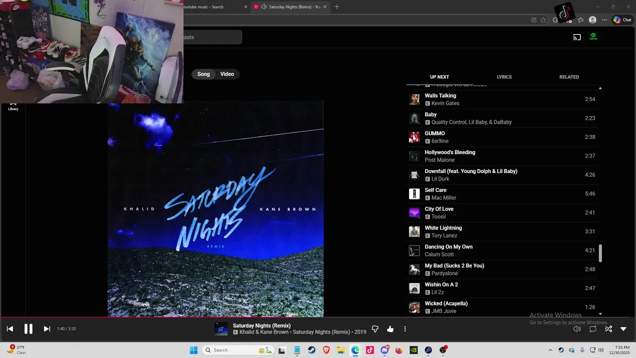Click the White Lightning album thumbnail
Screen dimensions: 636x358
click(414, 232)
